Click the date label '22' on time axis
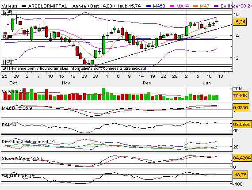The width and height of the screenshot is (252, 190). (x=164, y=76)
